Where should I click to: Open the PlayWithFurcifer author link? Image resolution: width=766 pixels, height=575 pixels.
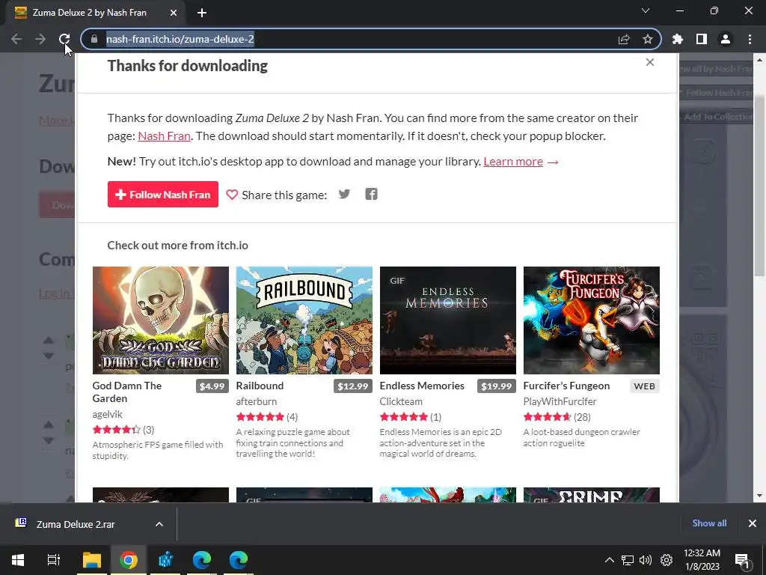tap(560, 401)
